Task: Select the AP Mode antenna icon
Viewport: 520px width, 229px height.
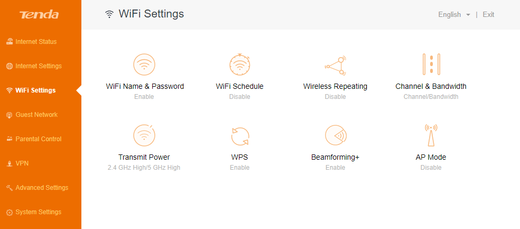Action: (x=431, y=135)
